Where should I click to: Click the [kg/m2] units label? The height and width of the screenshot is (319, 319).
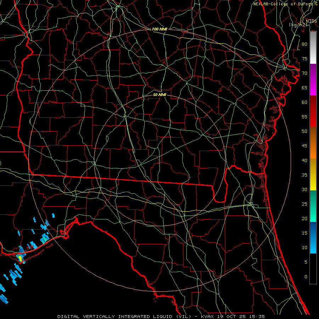[x=298, y=25]
